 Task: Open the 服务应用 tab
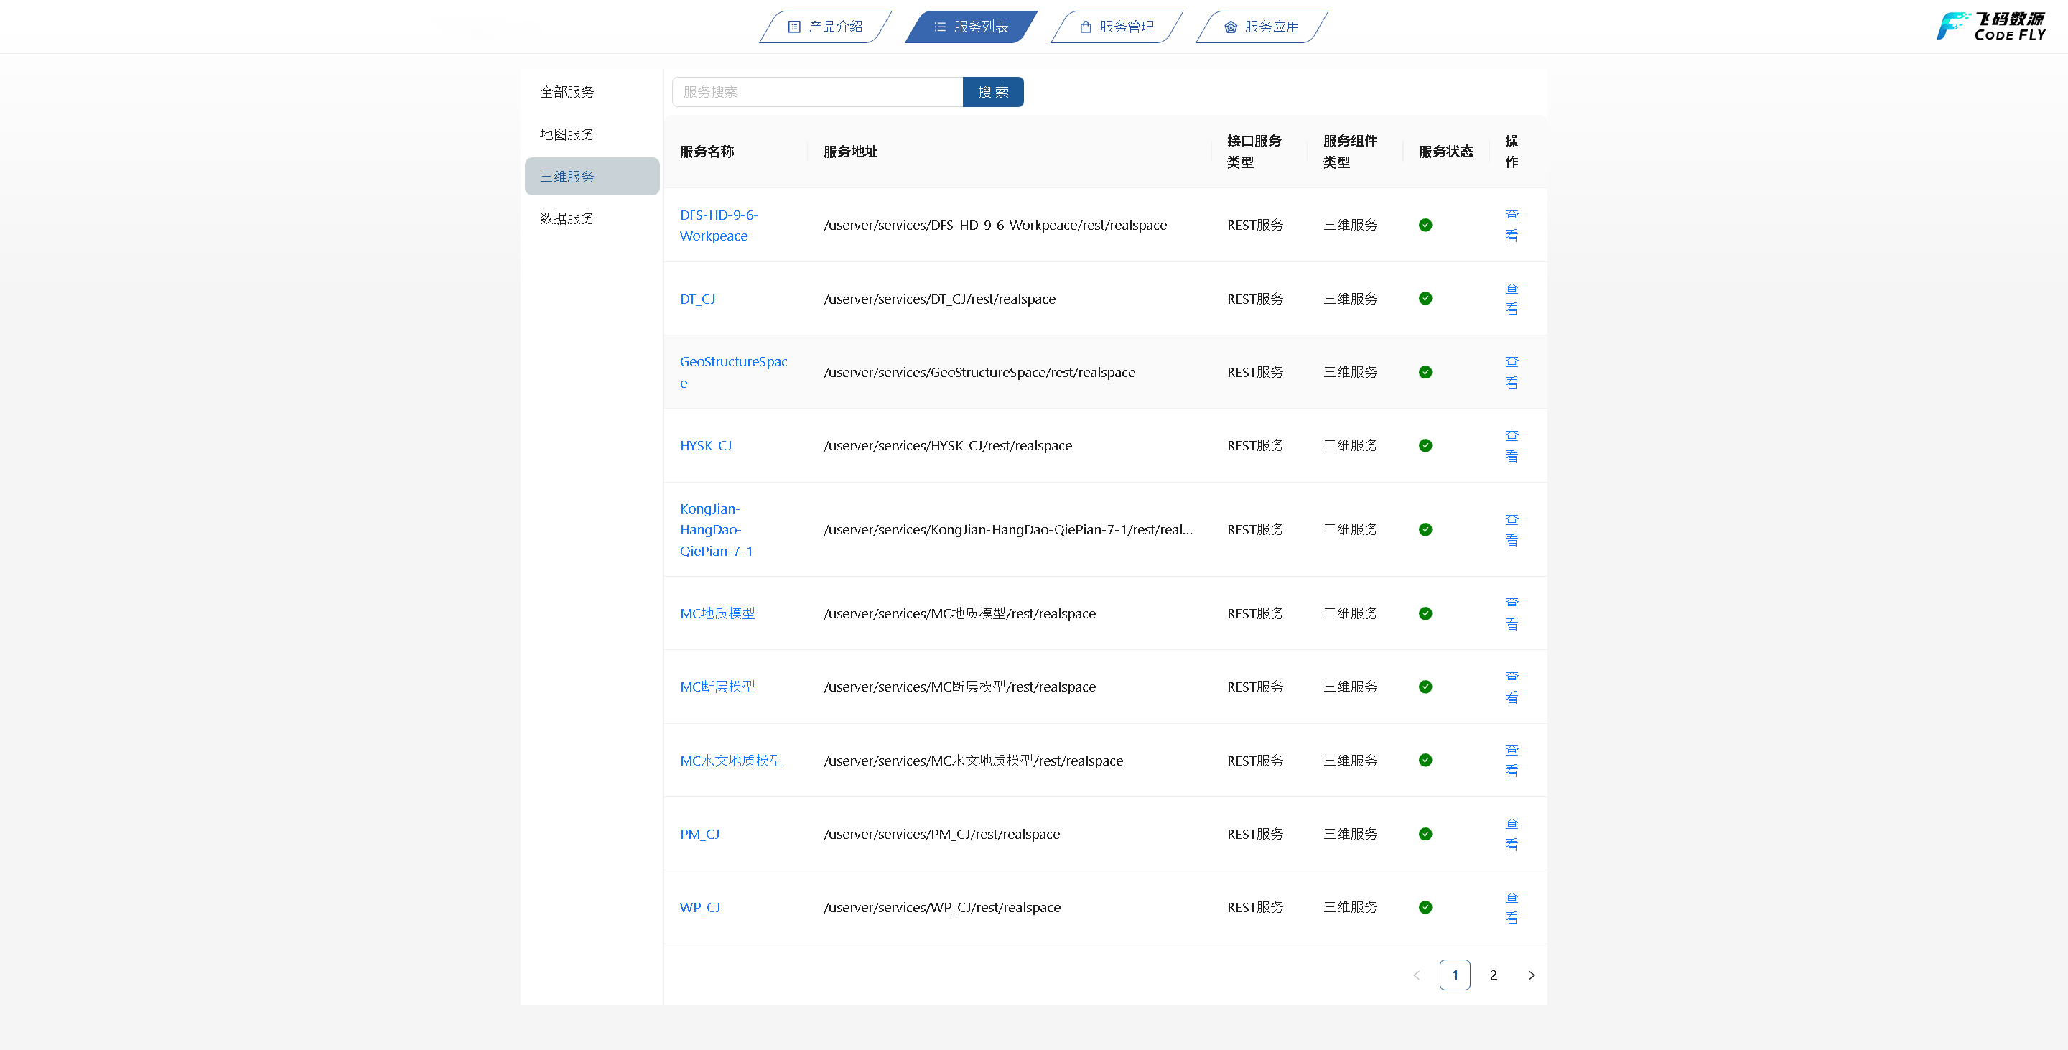tap(1262, 27)
